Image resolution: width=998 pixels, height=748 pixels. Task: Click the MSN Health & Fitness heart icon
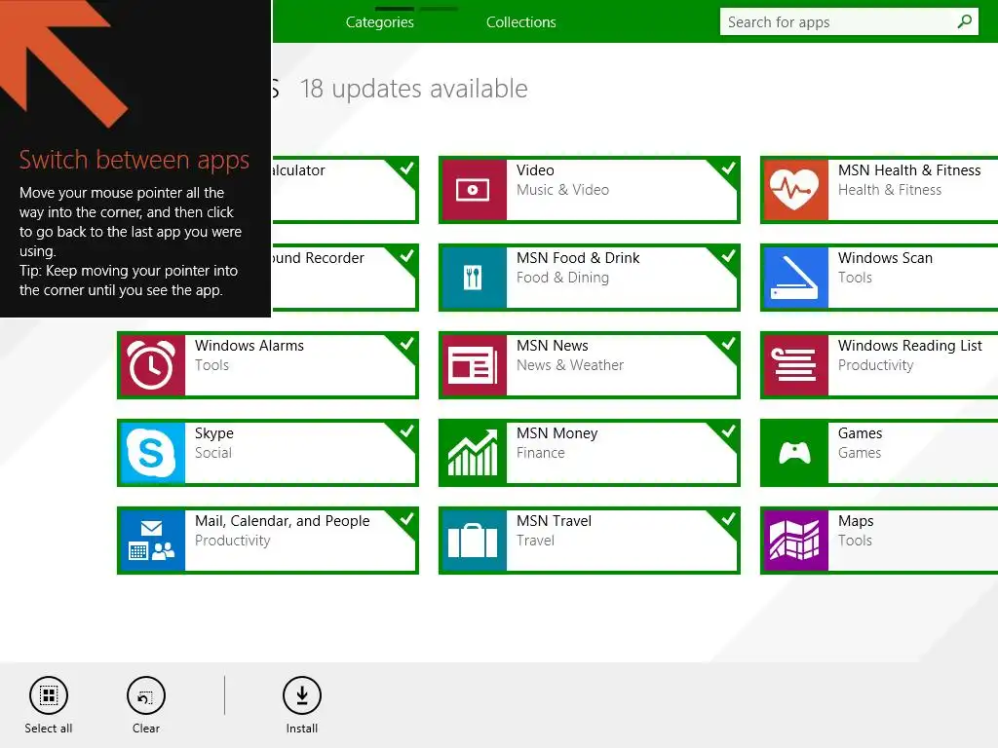click(794, 190)
